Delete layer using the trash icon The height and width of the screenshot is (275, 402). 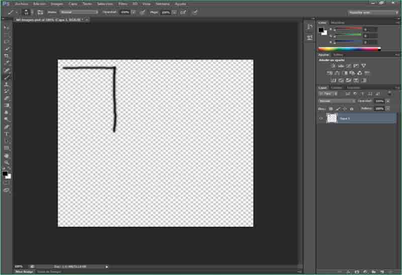tap(391, 271)
